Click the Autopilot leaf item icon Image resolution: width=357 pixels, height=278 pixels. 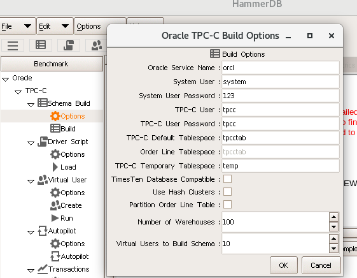(55, 256)
